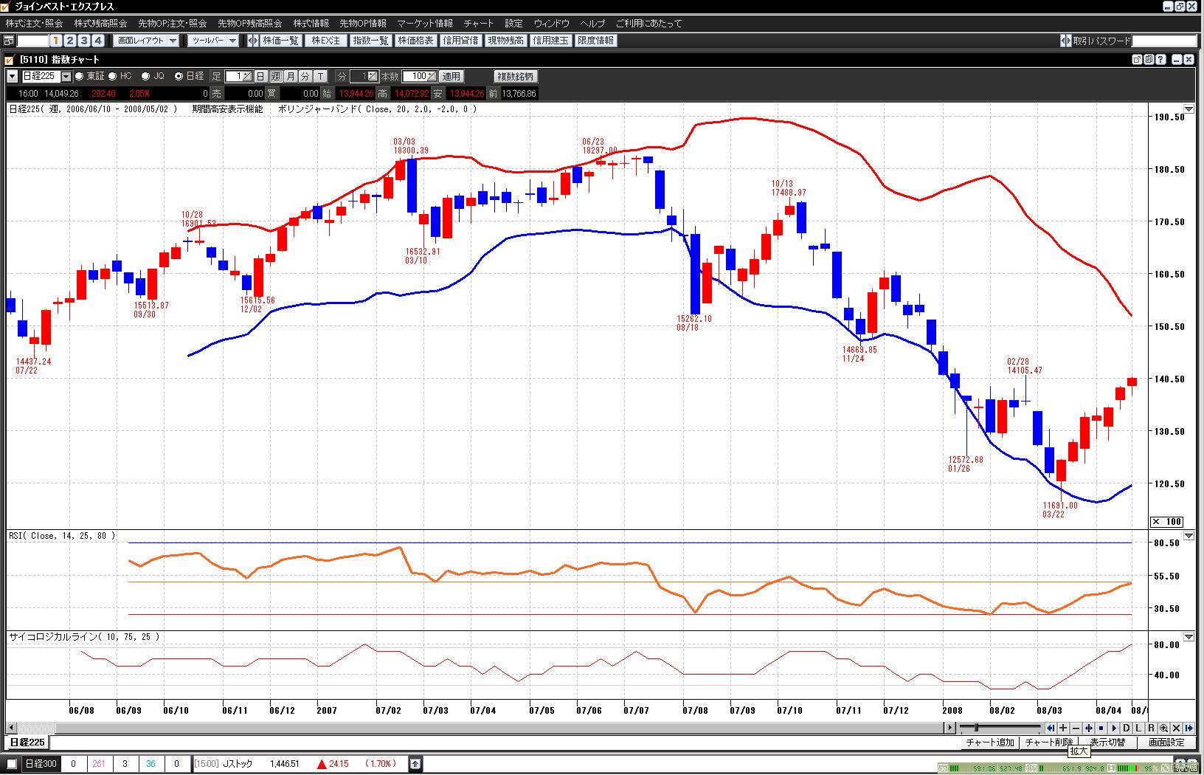Click the magnifier zoom icon in chart controls
The image size is (1204, 775).
[x=1163, y=728]
